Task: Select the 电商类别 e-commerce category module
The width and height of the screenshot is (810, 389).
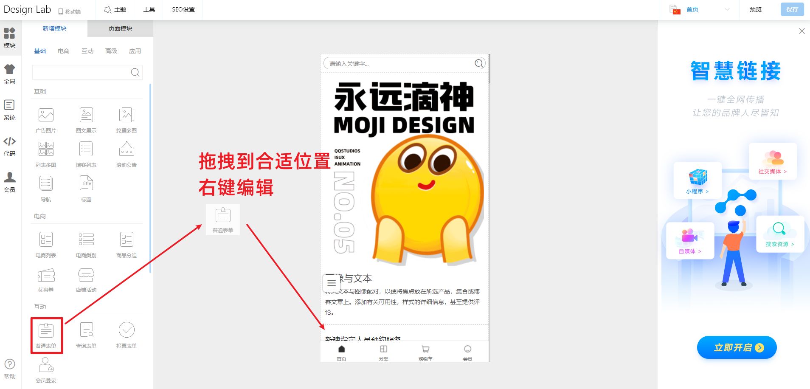Action: 86,245
